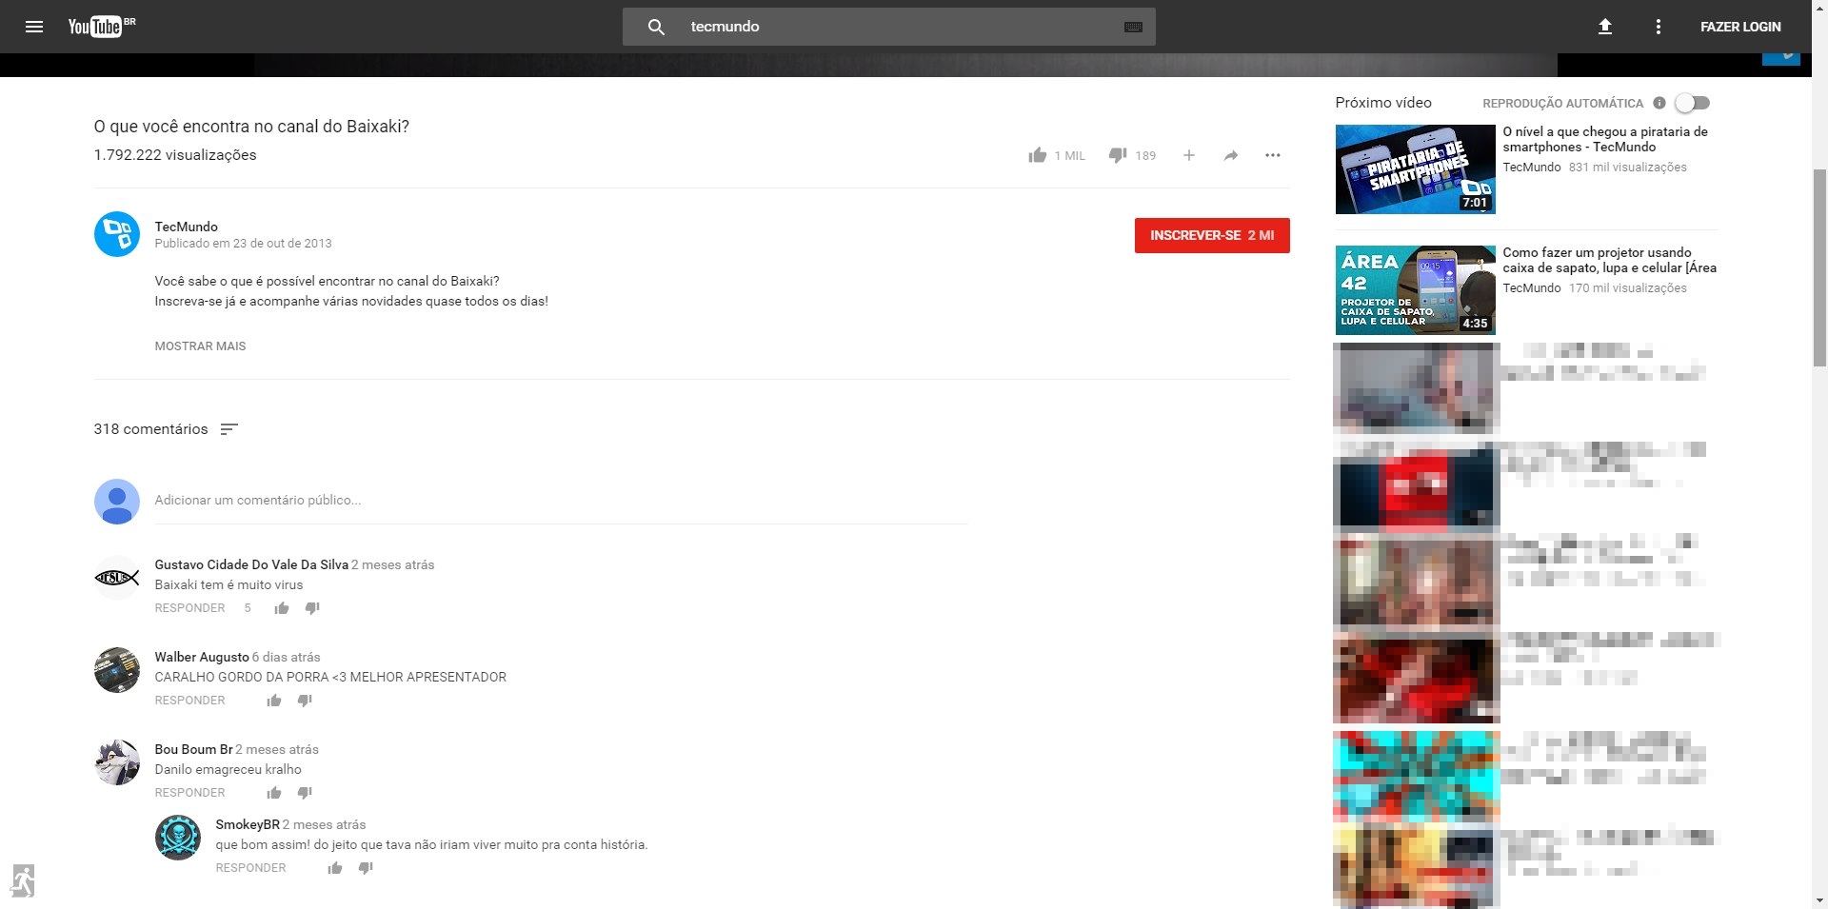Click the upload video icon
1828x909 pixels.
1604,27
